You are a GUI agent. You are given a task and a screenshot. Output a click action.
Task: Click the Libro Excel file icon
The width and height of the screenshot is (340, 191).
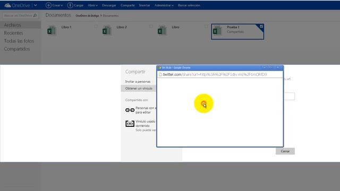pyautogui.click(x=162, y=31)
